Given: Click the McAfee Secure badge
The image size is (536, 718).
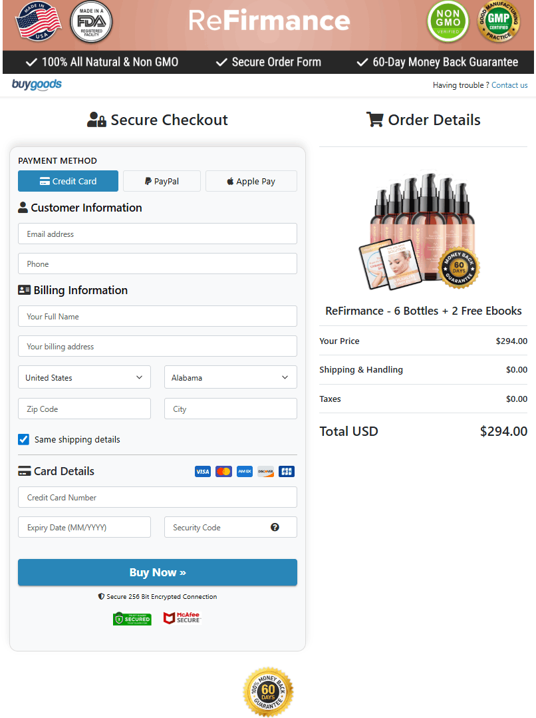Looking at the screenshot, I should click(182, 618).
